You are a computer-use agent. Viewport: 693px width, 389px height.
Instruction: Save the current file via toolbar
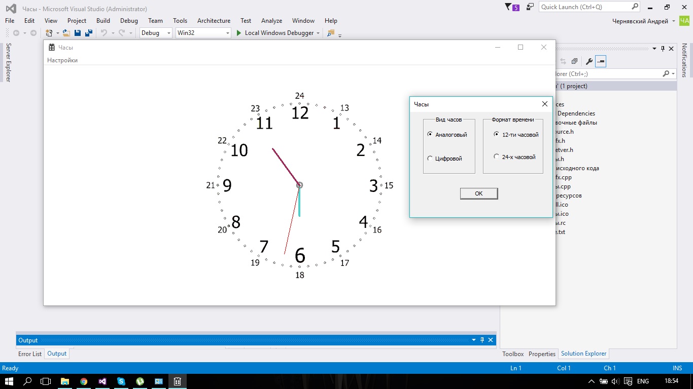(x=78, y=33)
